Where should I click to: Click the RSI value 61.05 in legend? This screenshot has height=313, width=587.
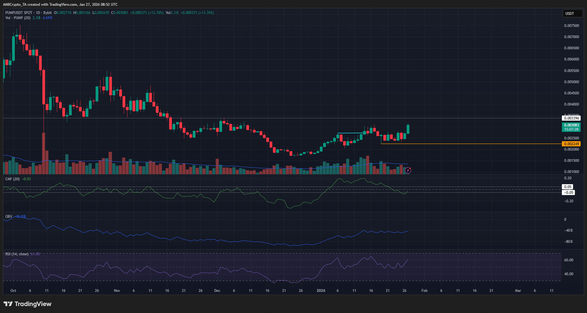pos(35,254)
